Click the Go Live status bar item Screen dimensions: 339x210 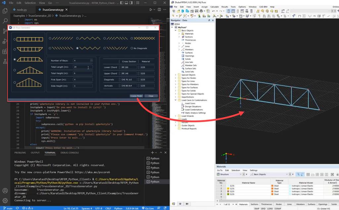click(x=148, y=208)
